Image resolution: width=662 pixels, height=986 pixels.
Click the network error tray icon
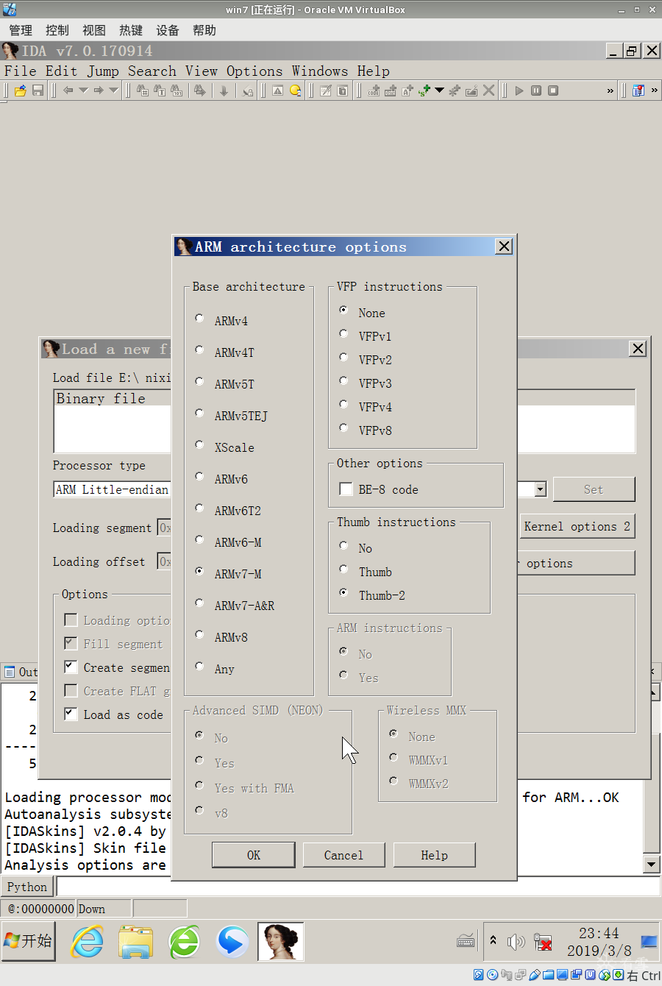543,942
